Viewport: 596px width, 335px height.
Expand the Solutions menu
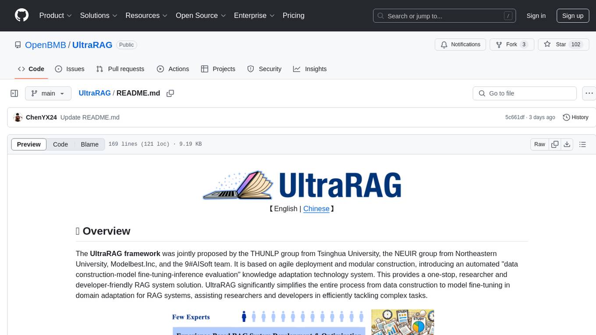pos(99,15)
